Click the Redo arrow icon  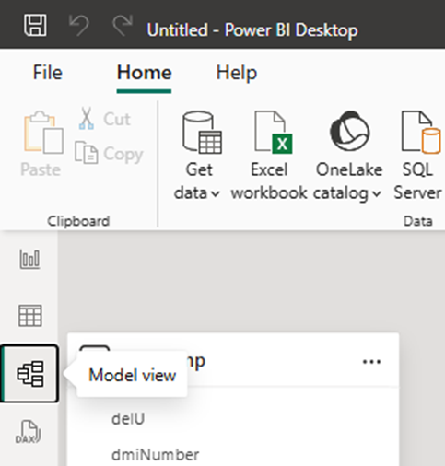[x=123, y=25]
